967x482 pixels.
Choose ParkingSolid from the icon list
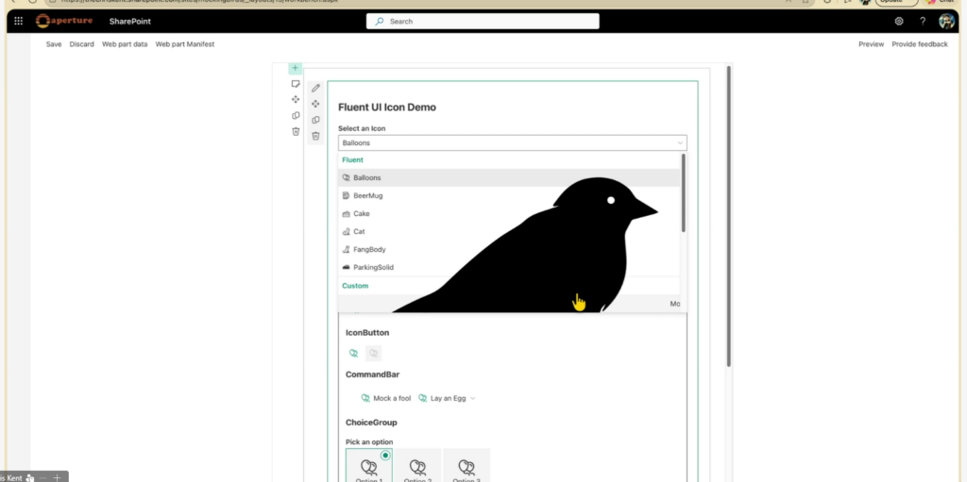[x=509, y=267]
